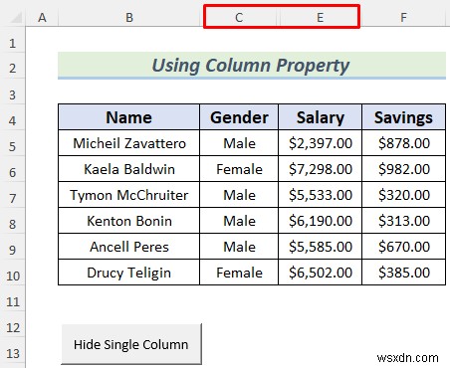Select the Name header cell
Image resolution: width=450 pixels, height=368 pixels.
129,117
